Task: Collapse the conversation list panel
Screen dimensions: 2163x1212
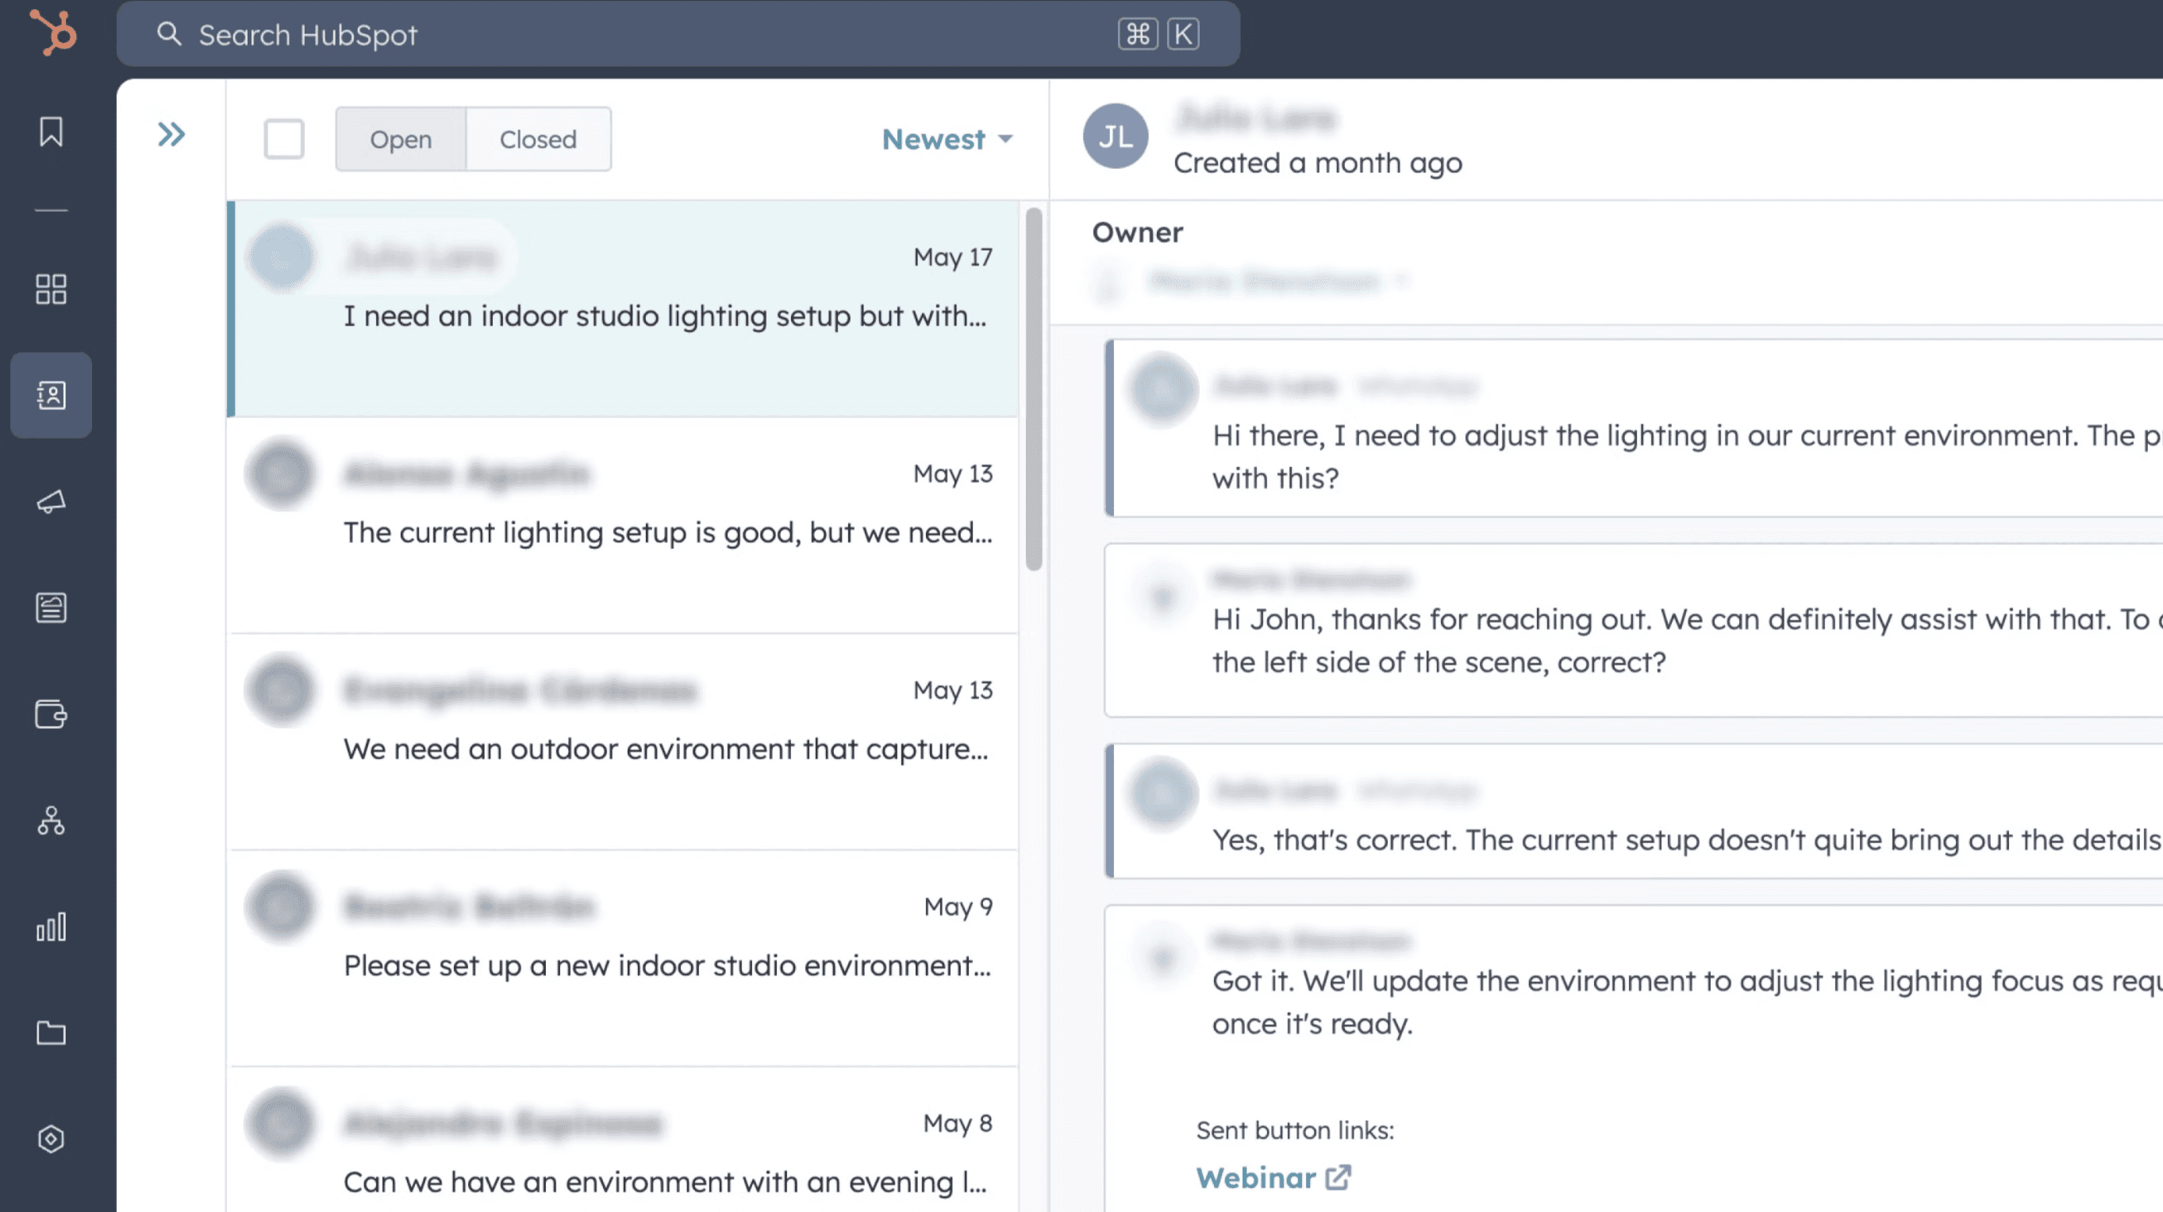Action: (172, 133)
